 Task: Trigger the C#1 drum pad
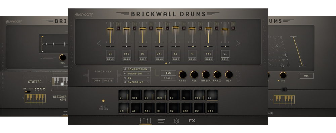pos(136,95)
